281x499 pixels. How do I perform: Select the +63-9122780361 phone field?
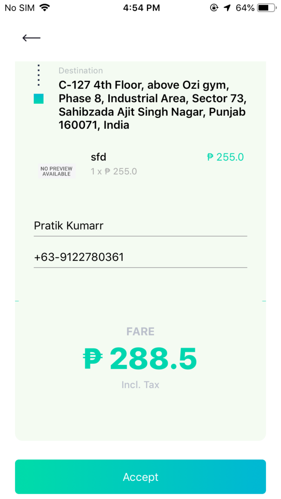(140, 257)
